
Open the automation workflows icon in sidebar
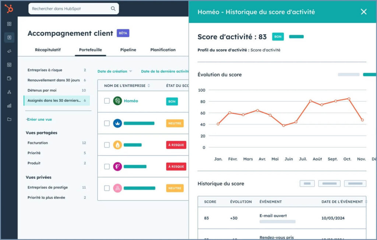click(9, 92)
